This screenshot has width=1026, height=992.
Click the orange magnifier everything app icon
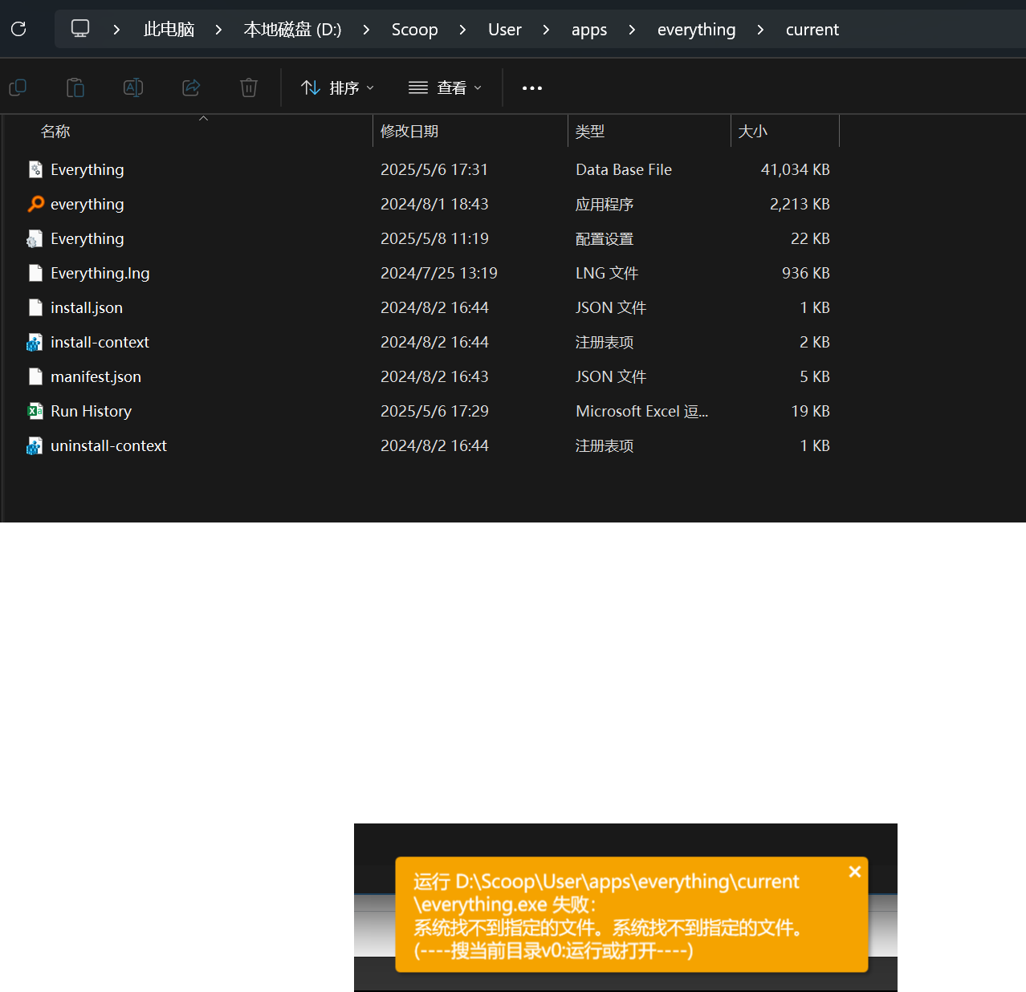tap(35, 204)
